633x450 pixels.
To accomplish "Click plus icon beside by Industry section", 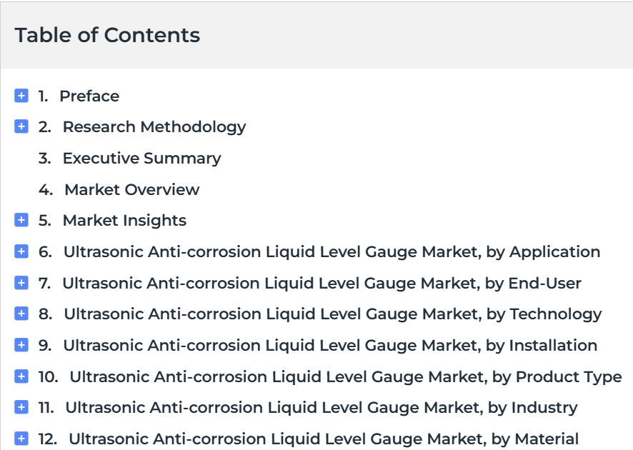I will tap(21, 407).
